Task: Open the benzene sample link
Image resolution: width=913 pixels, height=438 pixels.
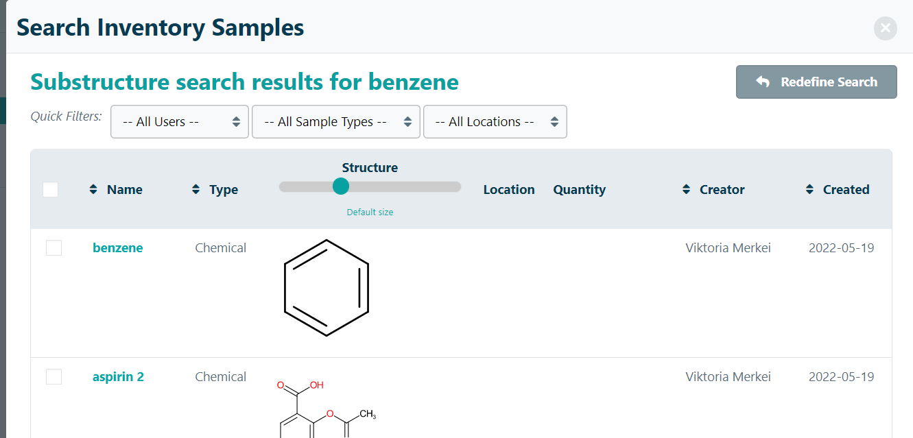Action: pos(118,248)
